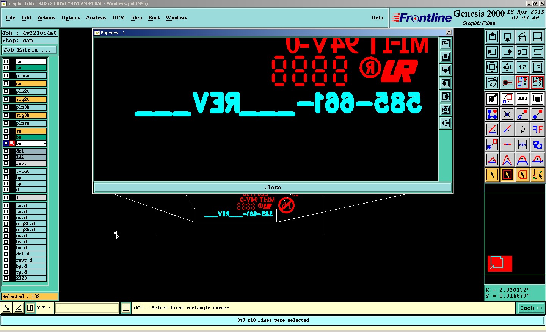Click the previous view undo-zoom icon

(x=522, y=52)
